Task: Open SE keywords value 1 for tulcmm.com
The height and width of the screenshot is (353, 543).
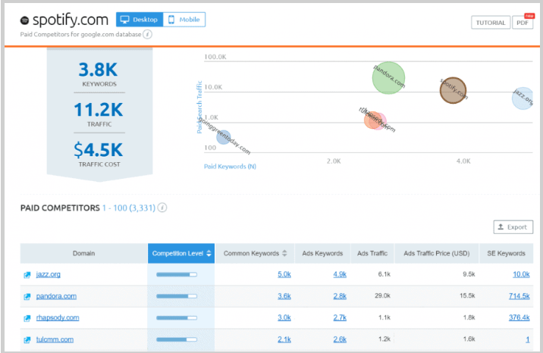Action: coord(528,339)
